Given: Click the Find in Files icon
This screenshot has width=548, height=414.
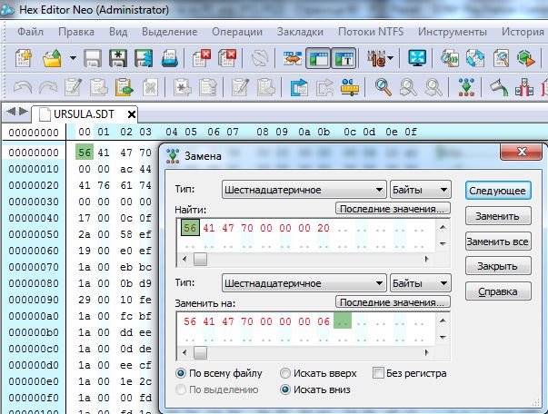Looking at the screenshot, I should pos(450,58).
